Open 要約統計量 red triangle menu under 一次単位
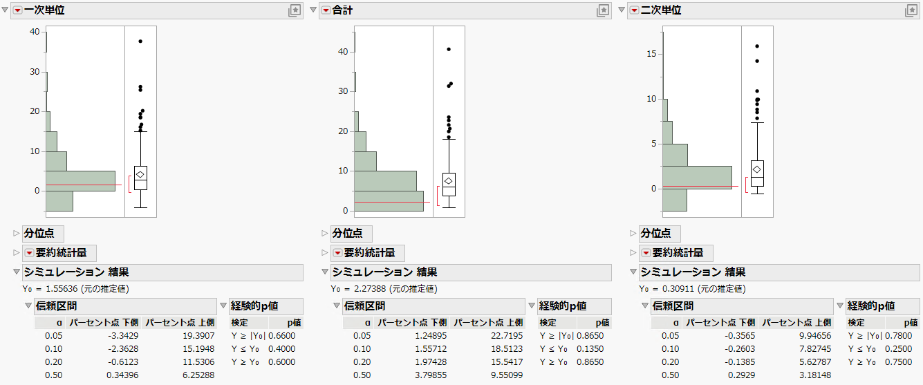Image resolution: width=923 pixels, height=385 pixels. click(29, 253)
